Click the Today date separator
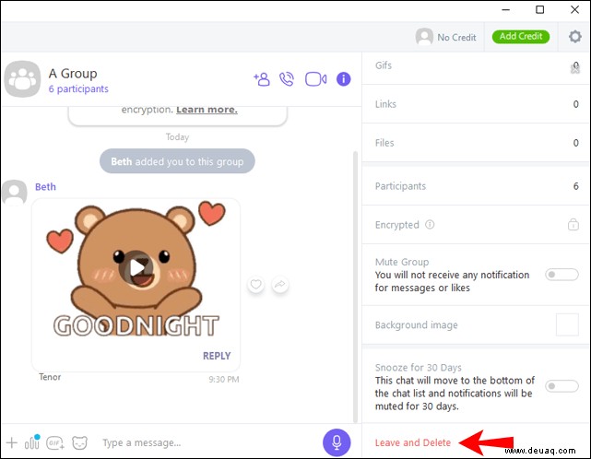Viewport: 591px width, 459px height. pyautogui.click(x=177, y=136)
